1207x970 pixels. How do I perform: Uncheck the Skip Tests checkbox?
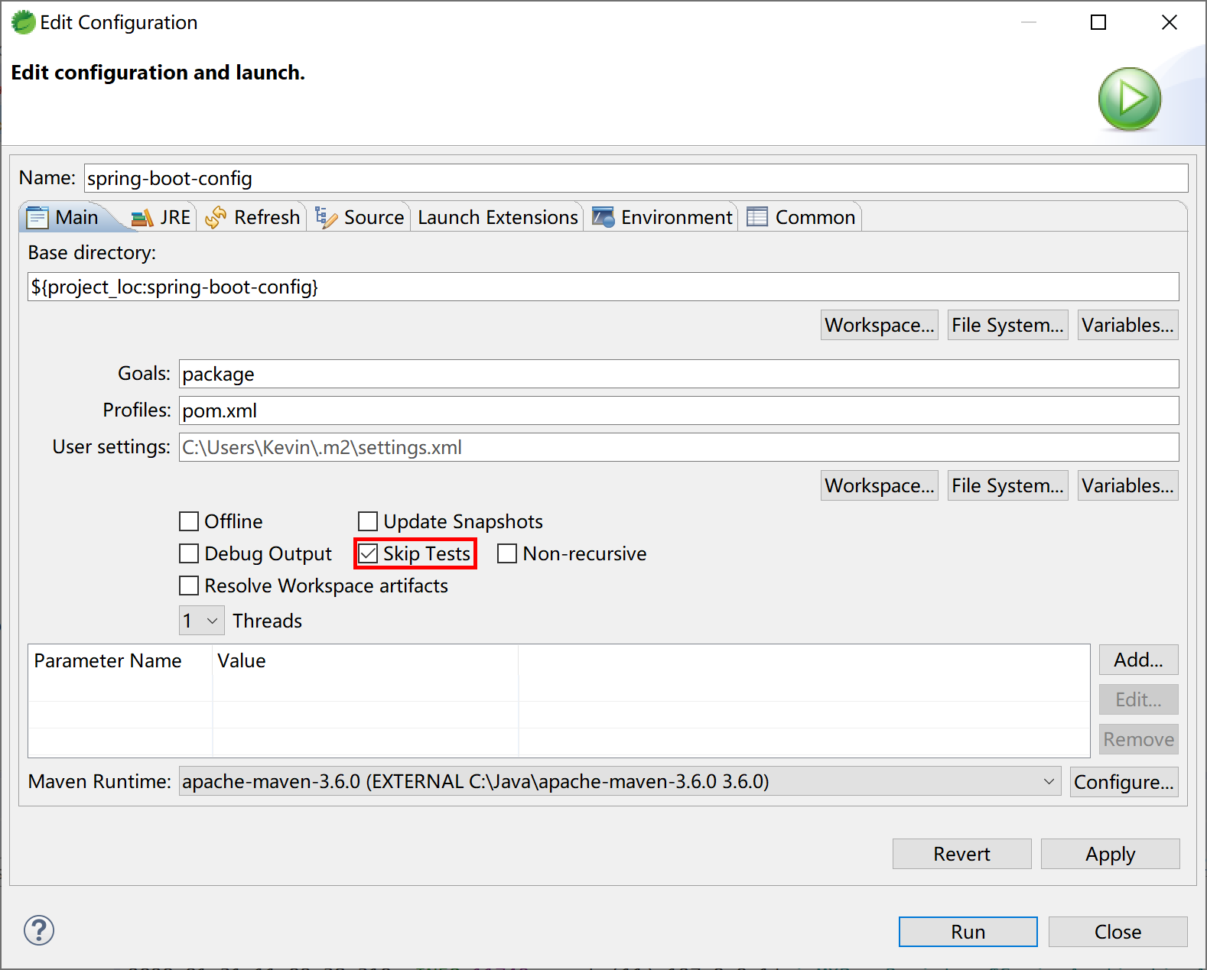[x=369, y=553]
